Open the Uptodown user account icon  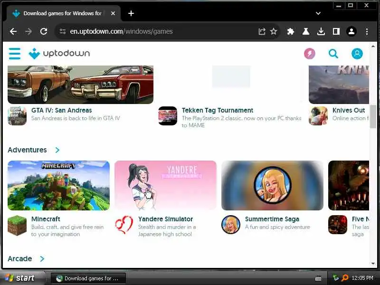tap(357, 54)
